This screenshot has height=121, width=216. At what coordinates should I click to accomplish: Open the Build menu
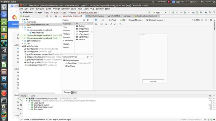tap(74, 9)
